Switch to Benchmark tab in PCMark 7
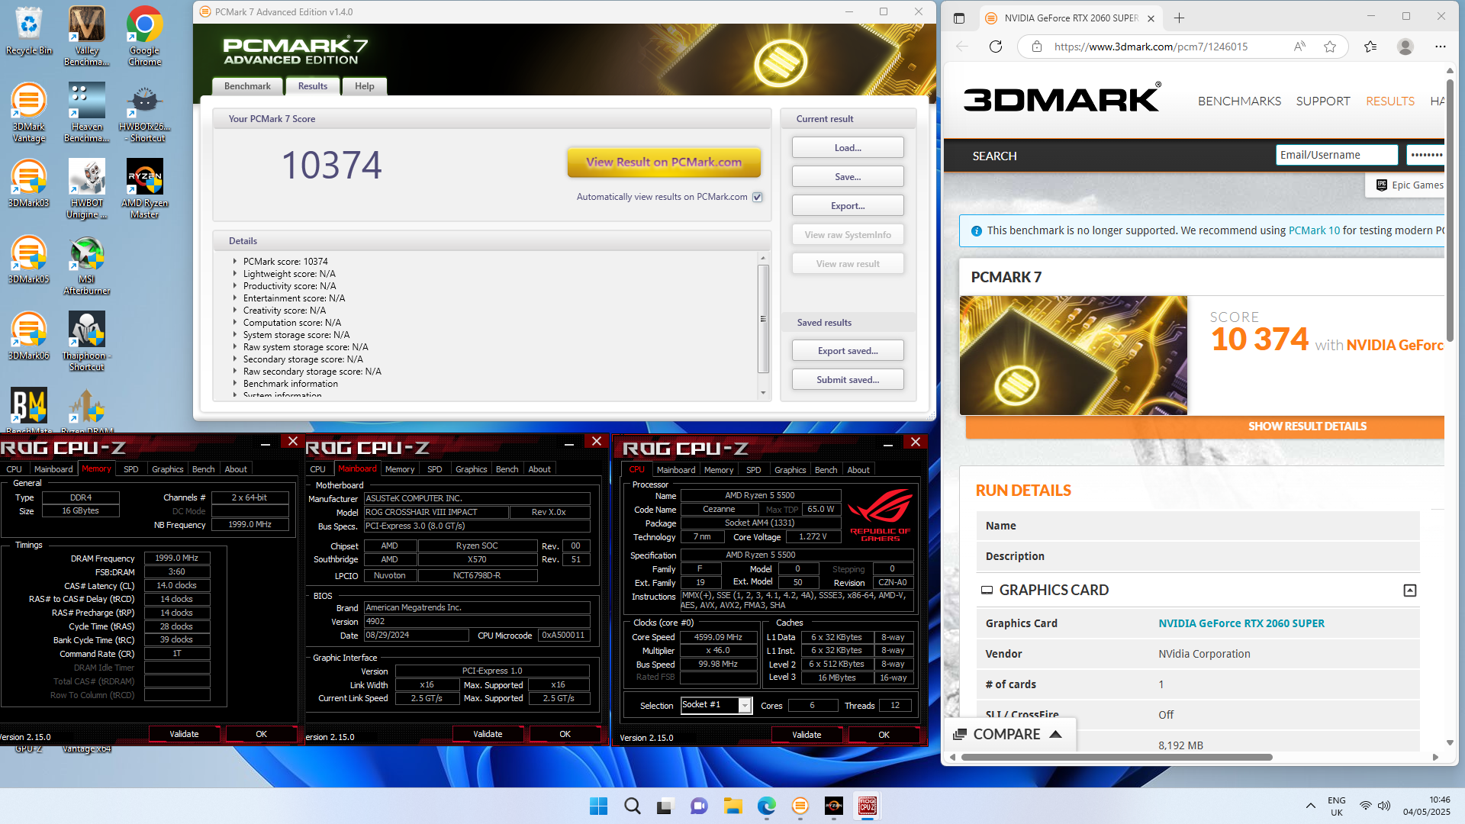Viewport: 1465px width, 824px height. 247,86
